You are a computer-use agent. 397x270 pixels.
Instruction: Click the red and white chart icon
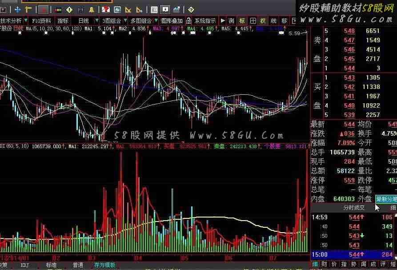pos(105,10)
